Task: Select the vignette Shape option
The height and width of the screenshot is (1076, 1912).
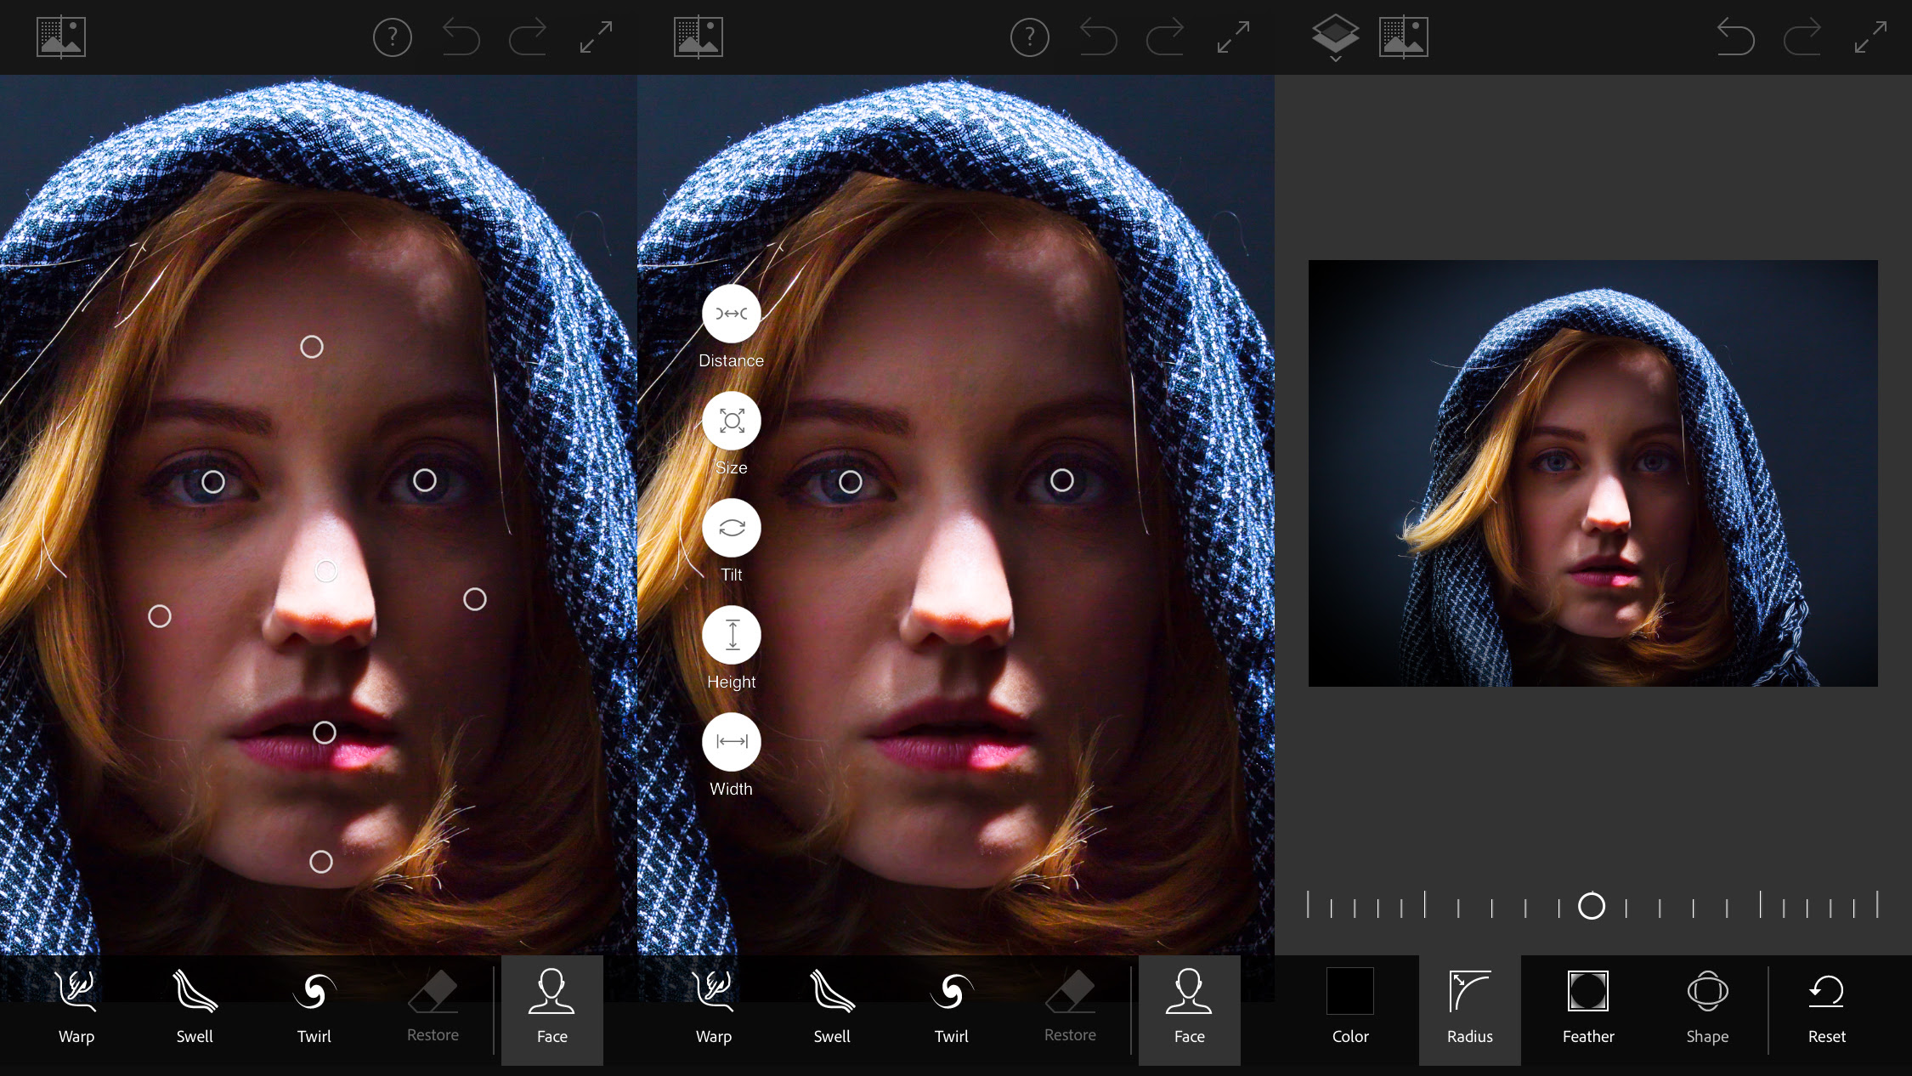Action: [x=1707, y=1009]
